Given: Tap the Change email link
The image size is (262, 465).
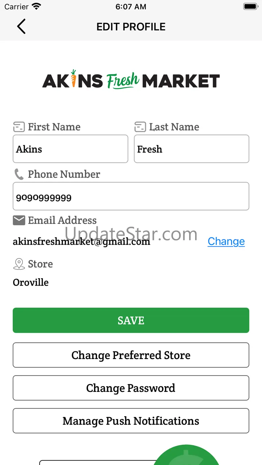Looking at the screenshot, I should [x=226, y=241].
